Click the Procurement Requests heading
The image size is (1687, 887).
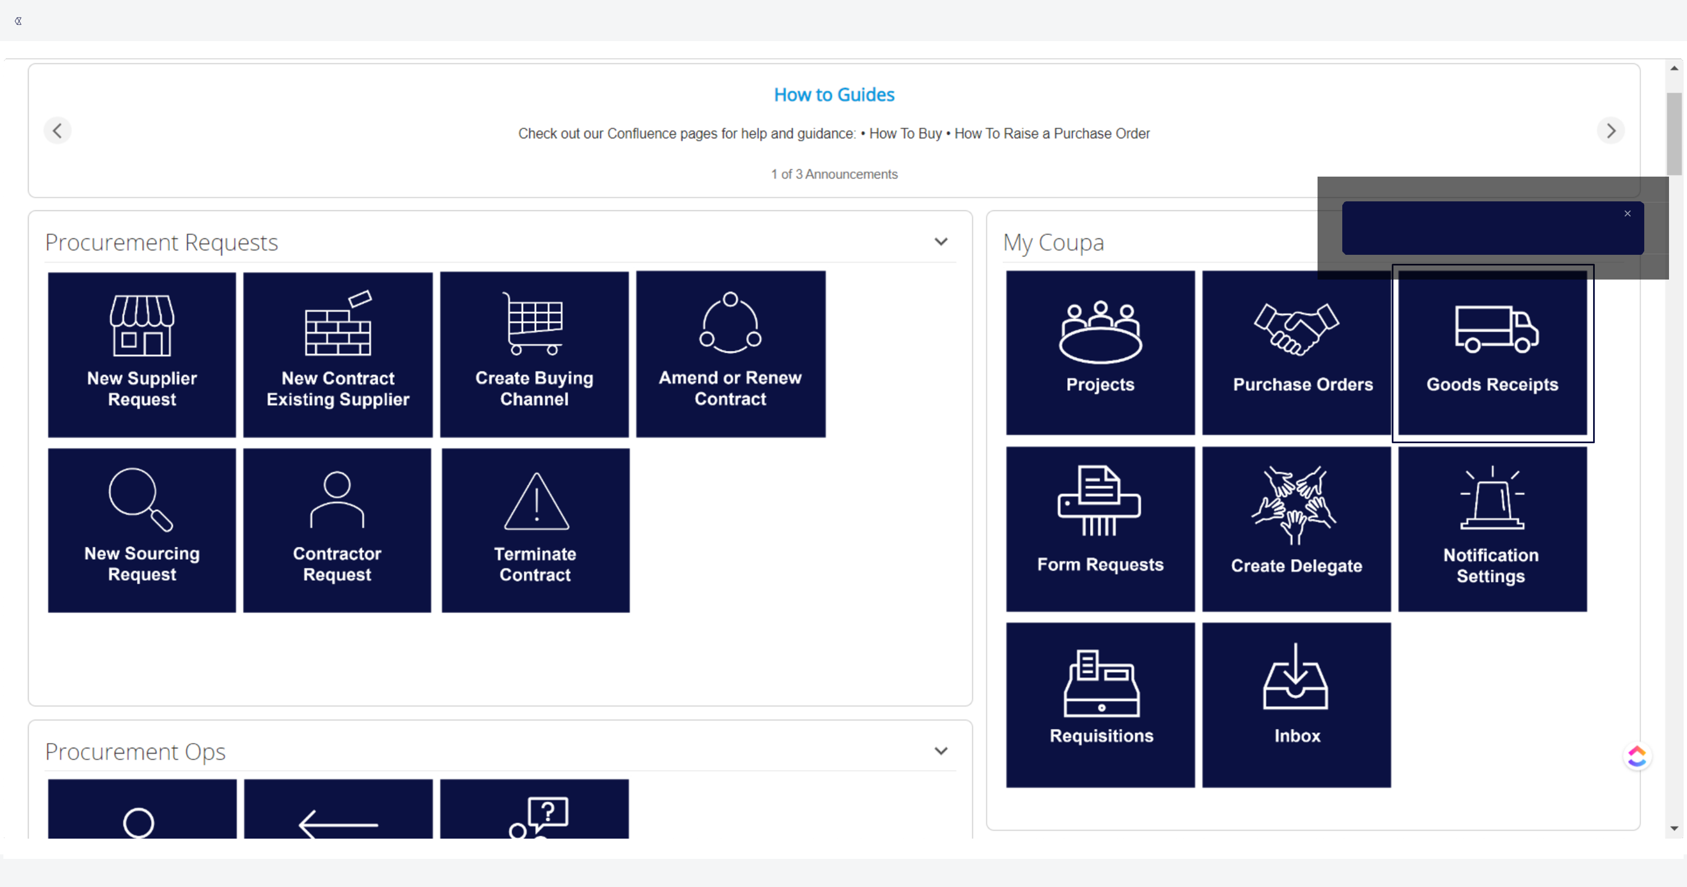pos(162,242)
